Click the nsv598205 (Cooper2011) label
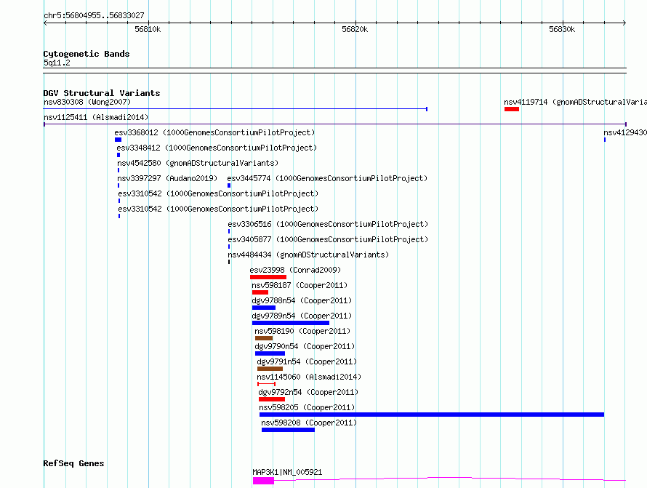Image resolution: width=647 pixels, height=488 pixels. click(307, 407)
